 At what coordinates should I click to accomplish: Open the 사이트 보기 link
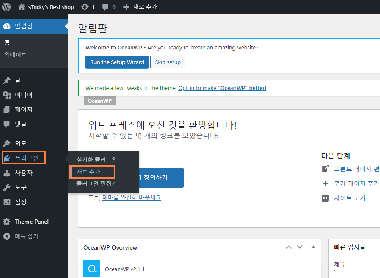(x=349, y=198)
